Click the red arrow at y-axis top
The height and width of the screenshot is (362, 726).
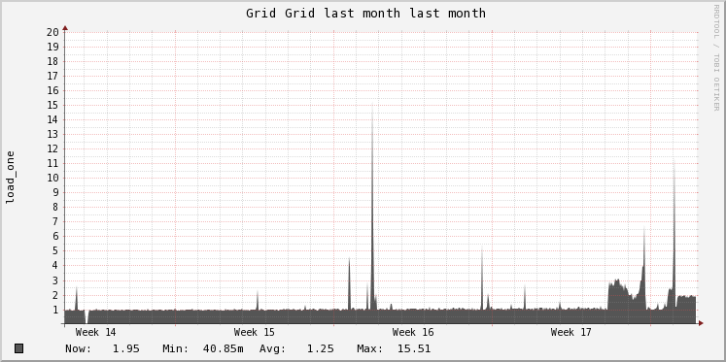(65, 28)
